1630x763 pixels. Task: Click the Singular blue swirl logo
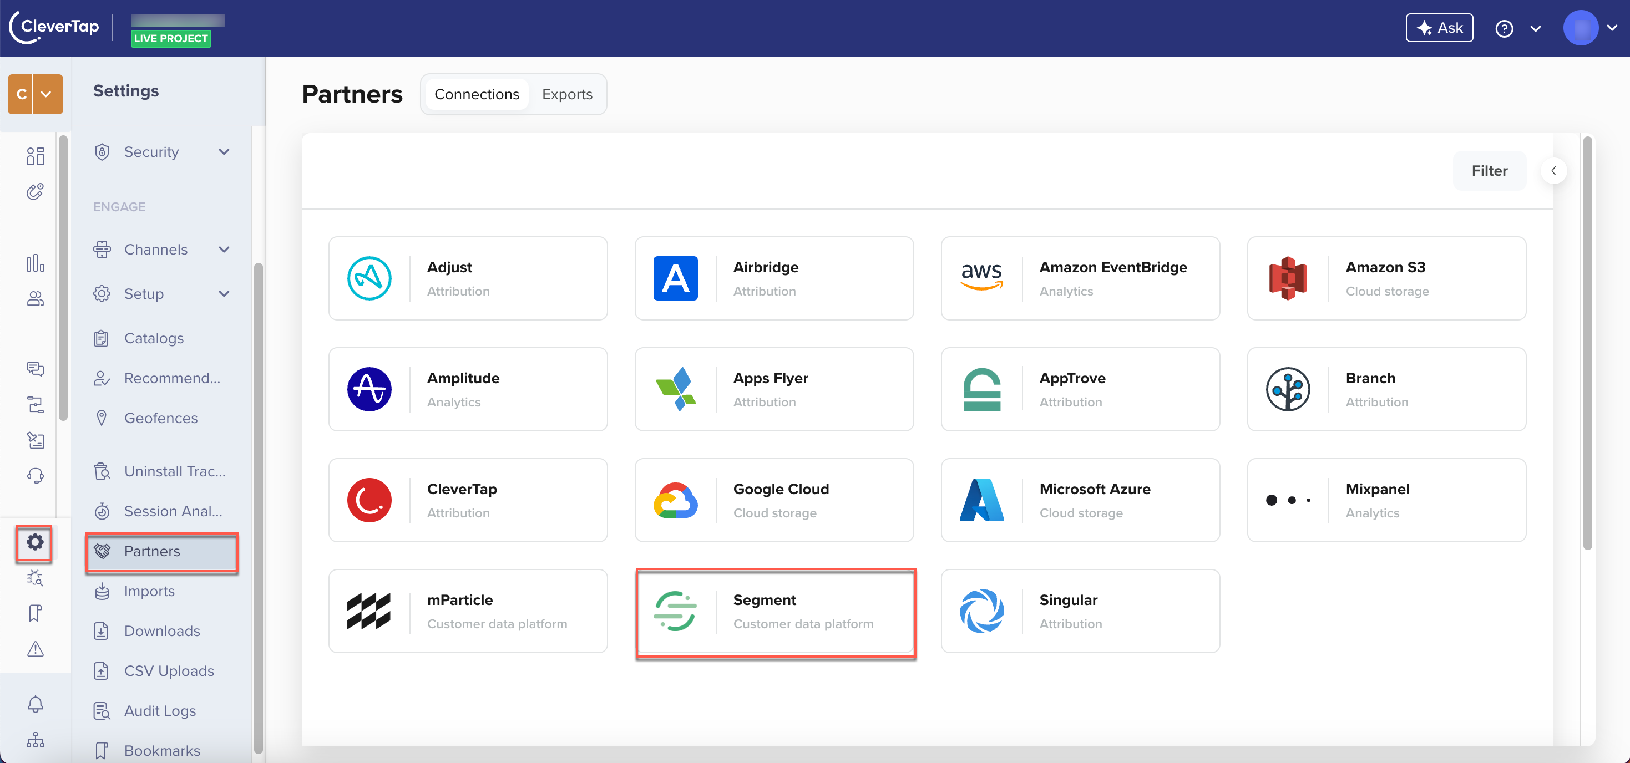(982, 611)
